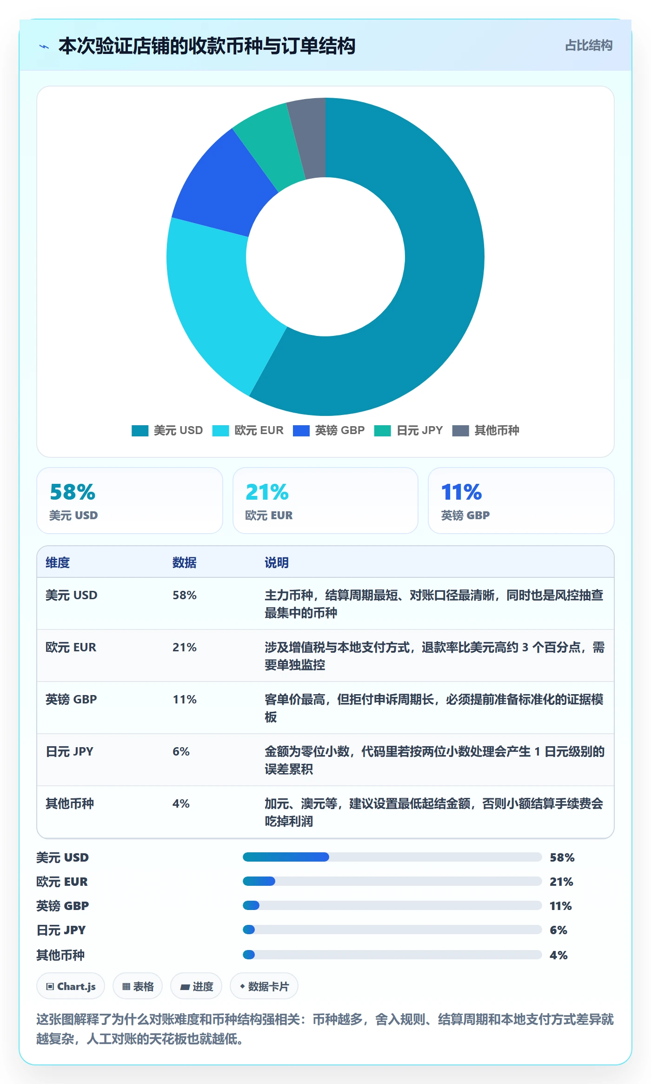
Task: Click the 欧元 EUR 21% progress bar
Action: (x=392, y=881)
